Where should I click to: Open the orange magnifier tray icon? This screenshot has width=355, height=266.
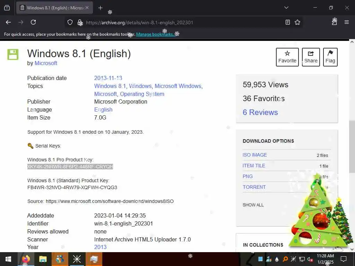coord(285,259)
